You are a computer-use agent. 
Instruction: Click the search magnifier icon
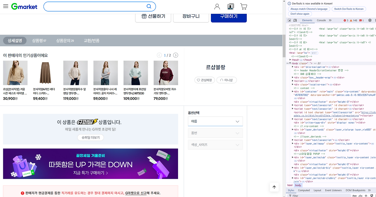149,6
